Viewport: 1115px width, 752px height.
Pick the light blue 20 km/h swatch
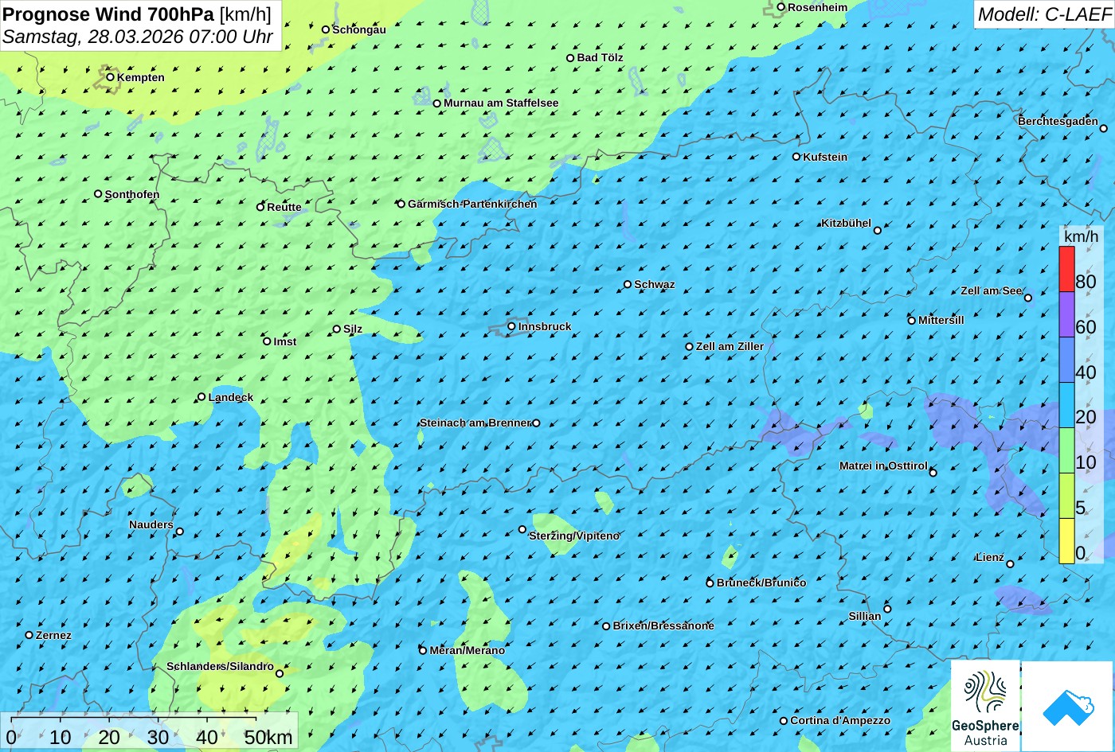point(1066,405)
